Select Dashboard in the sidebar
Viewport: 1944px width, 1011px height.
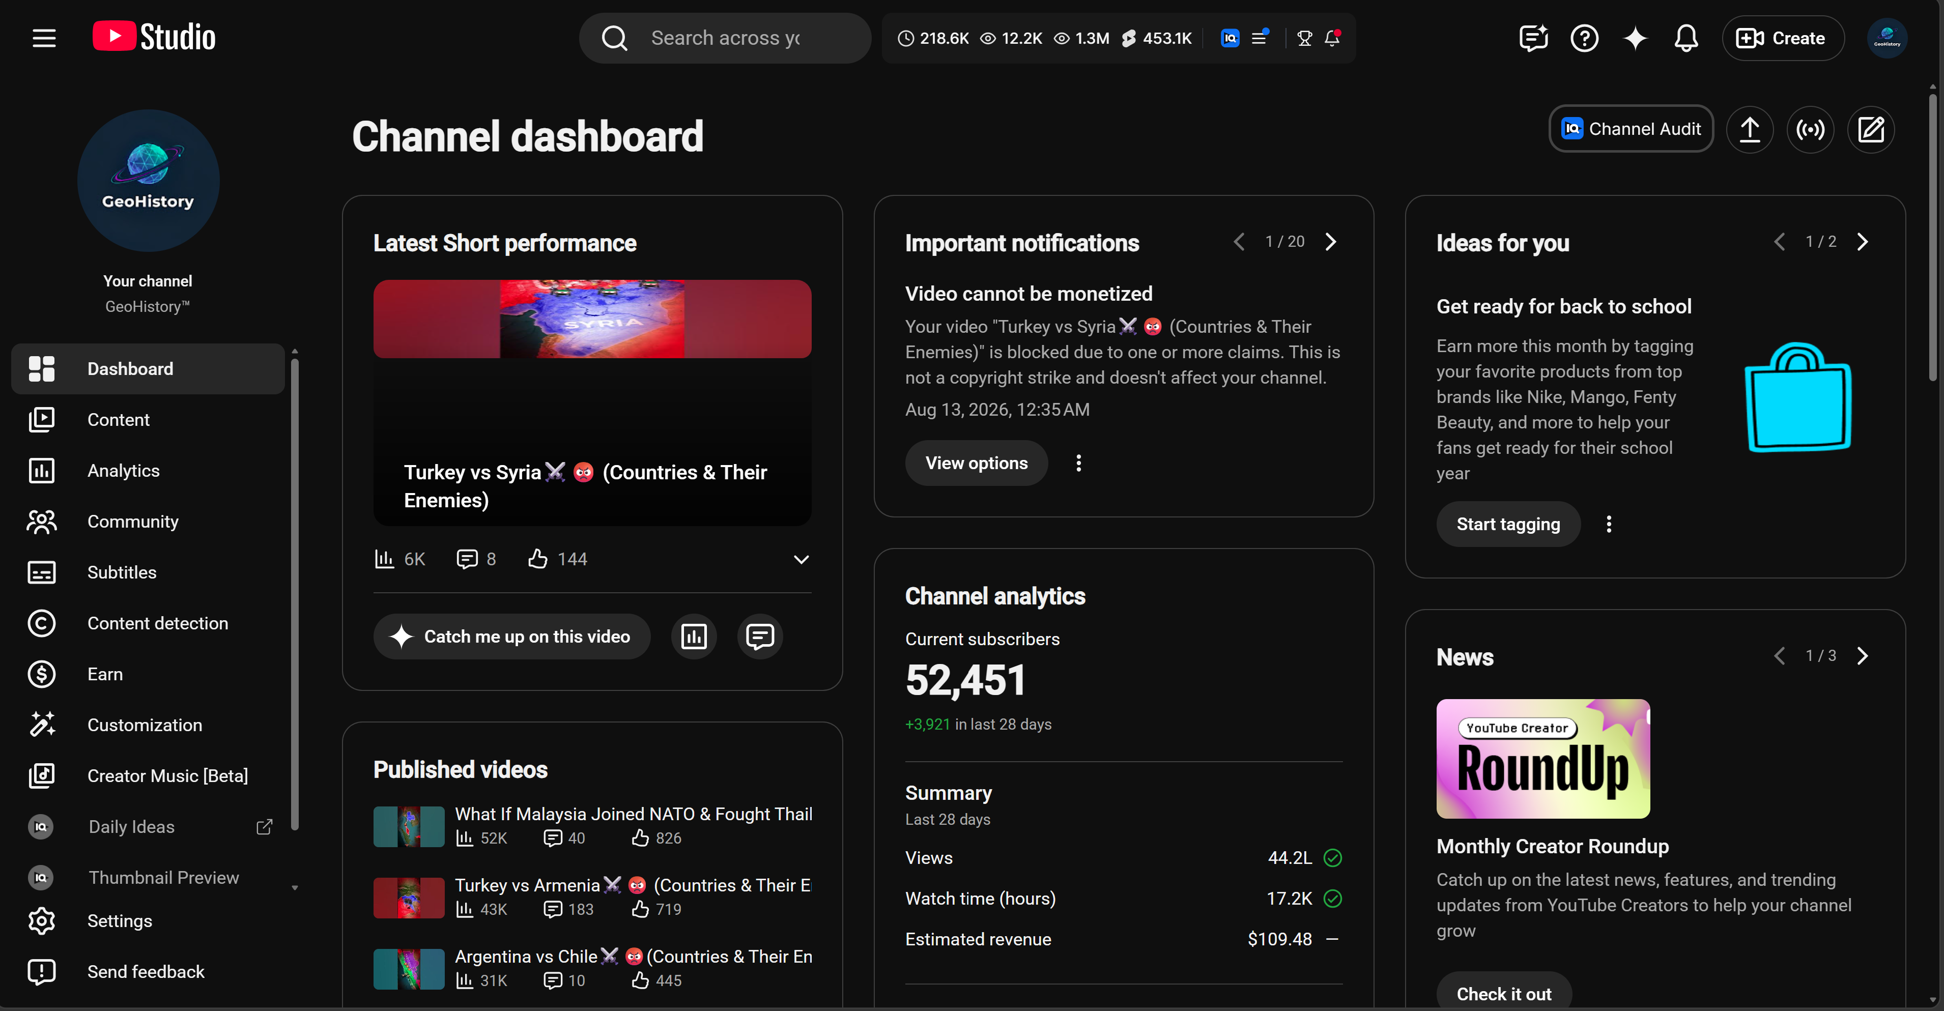pyautogui.click(x=148, y=369)
